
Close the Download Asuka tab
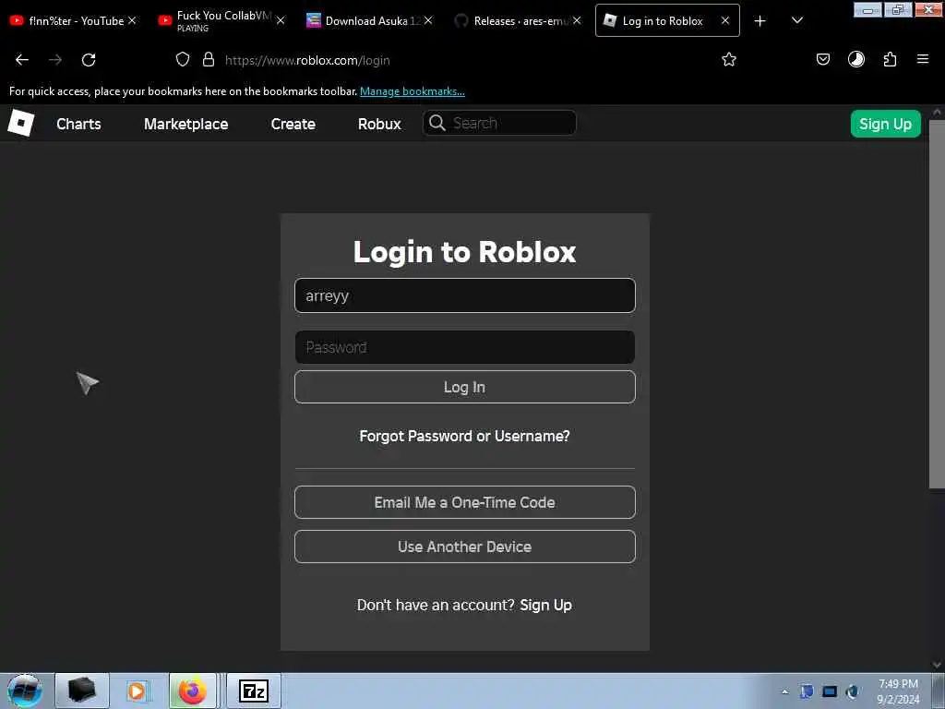(428, 20)
